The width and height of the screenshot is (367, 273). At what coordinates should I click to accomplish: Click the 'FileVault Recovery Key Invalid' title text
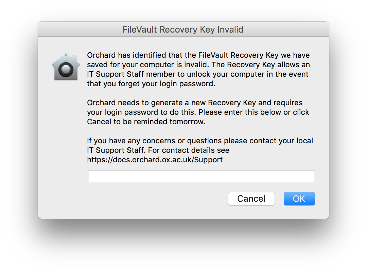pyautogui.click(x=183, y=30)
